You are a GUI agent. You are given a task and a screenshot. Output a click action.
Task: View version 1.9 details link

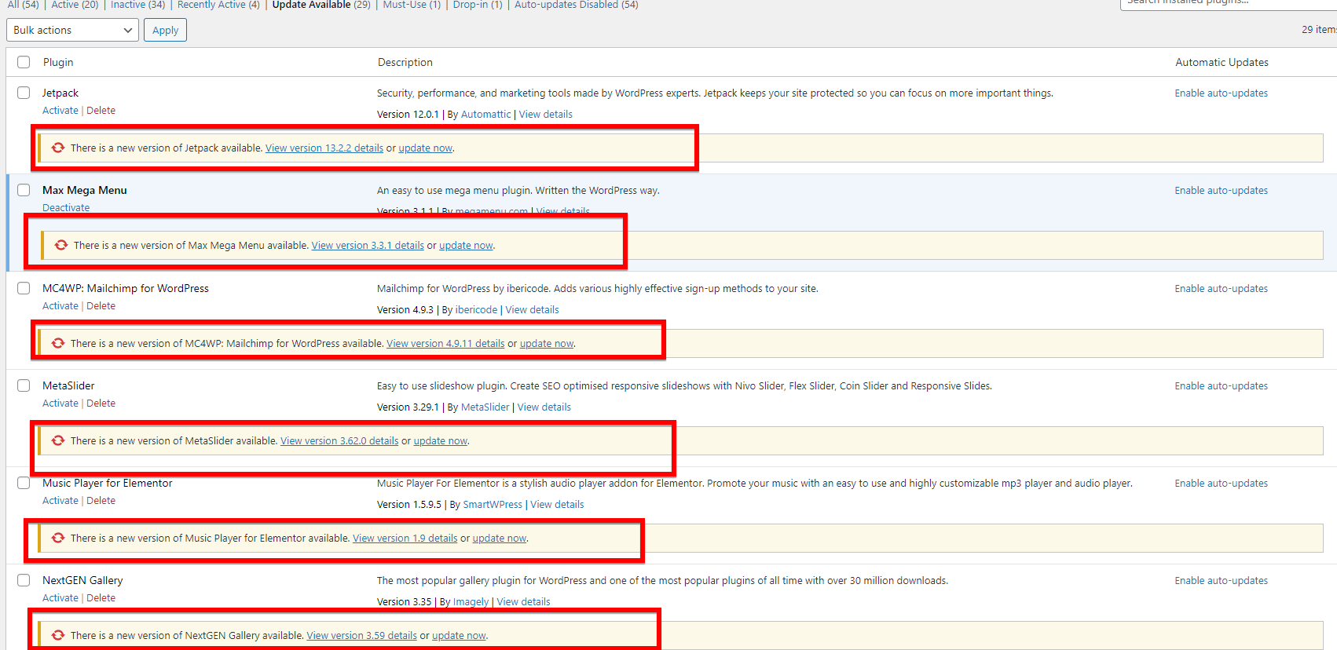(405, 538)
